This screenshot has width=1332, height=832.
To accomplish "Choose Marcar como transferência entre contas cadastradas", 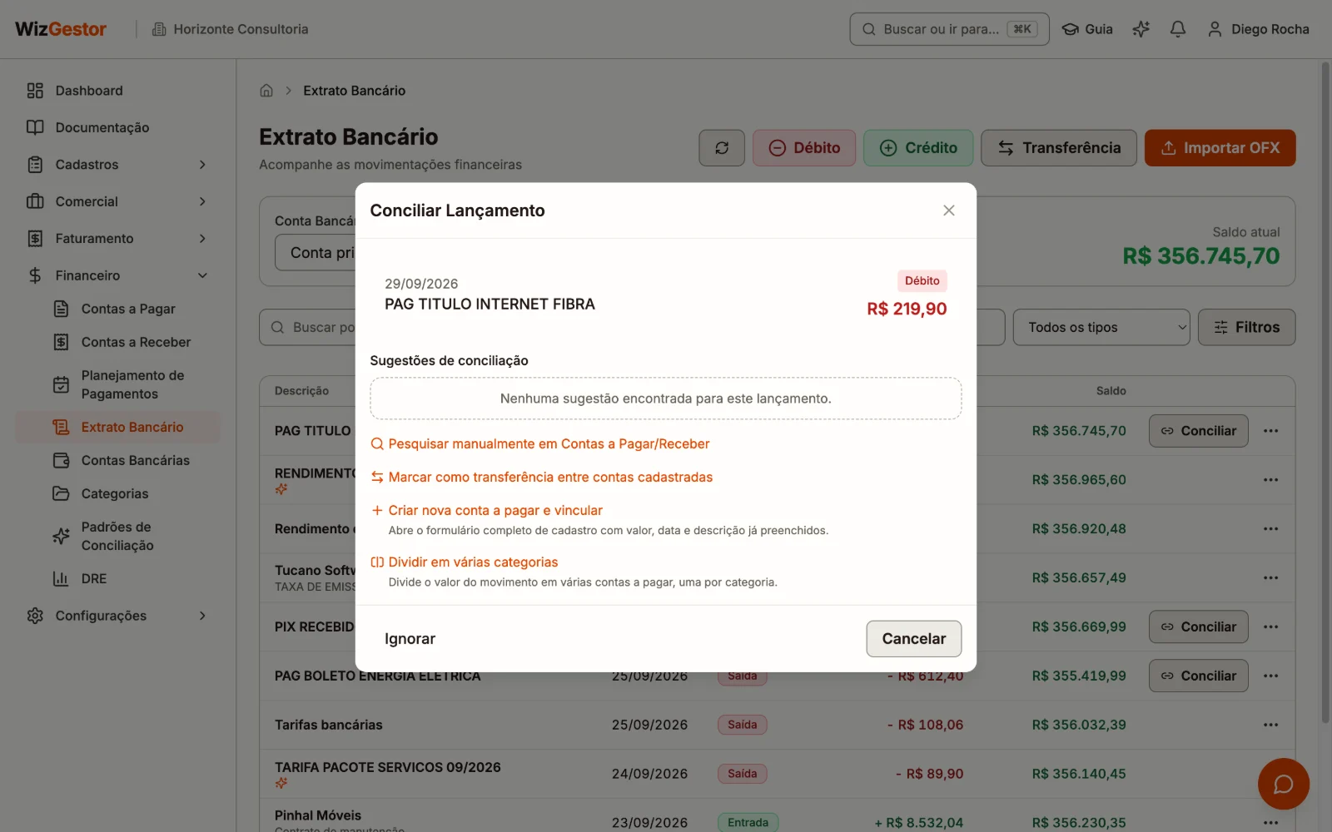I will pos(542,478).
